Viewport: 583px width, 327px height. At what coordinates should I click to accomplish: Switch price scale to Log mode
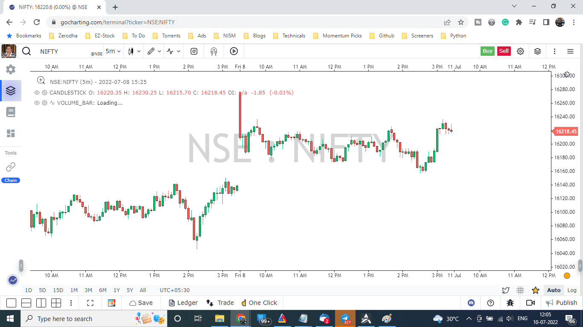pyautogui.click(x=572, y=290)
